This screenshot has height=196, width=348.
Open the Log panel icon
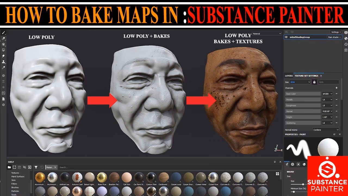point(346,50)
